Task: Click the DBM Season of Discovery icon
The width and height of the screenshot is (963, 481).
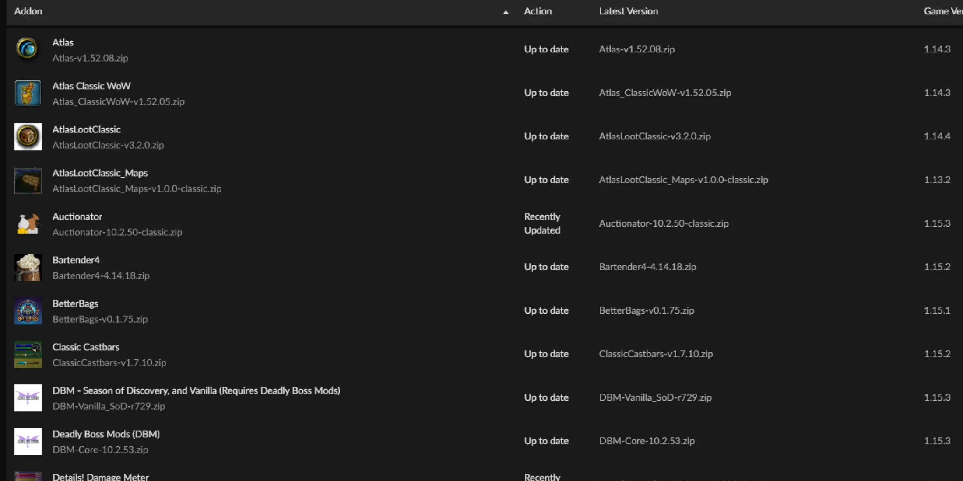Action: (x=28, y=398)
